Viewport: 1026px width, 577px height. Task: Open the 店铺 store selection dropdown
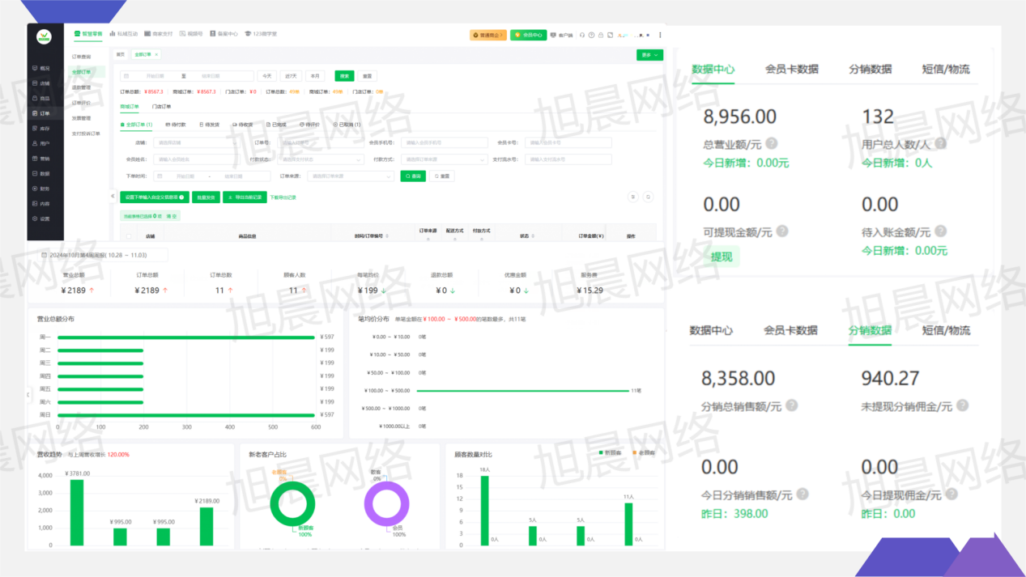click(194, 143)
